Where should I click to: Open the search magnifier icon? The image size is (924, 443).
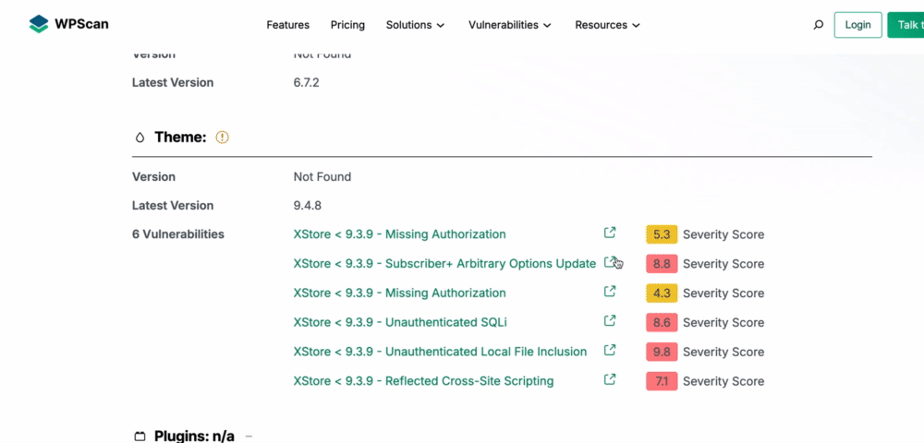point(818,25)
